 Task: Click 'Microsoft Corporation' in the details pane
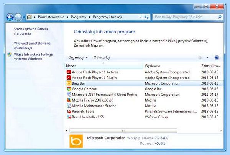106,138
